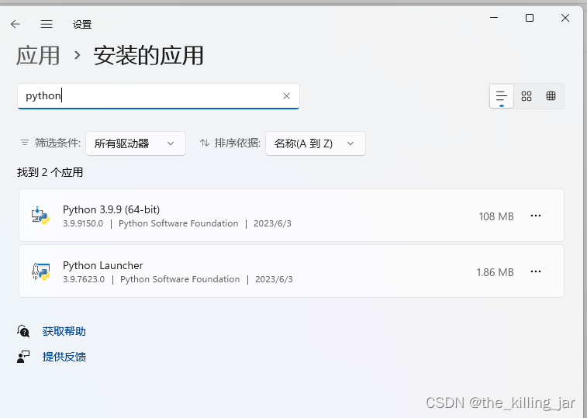Click the Python Launcher app icon
The image size is (587, 418).
click(x=41, y=271)
